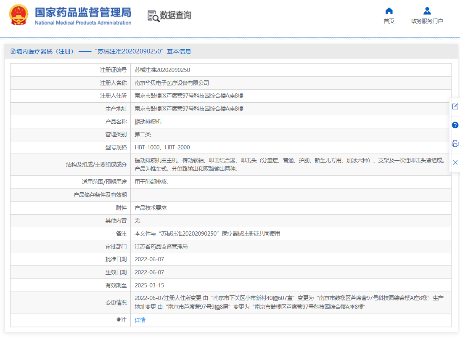Viewport: 460px width, 337px height.
Task: Click the national emblem logo
Action: 19,15
